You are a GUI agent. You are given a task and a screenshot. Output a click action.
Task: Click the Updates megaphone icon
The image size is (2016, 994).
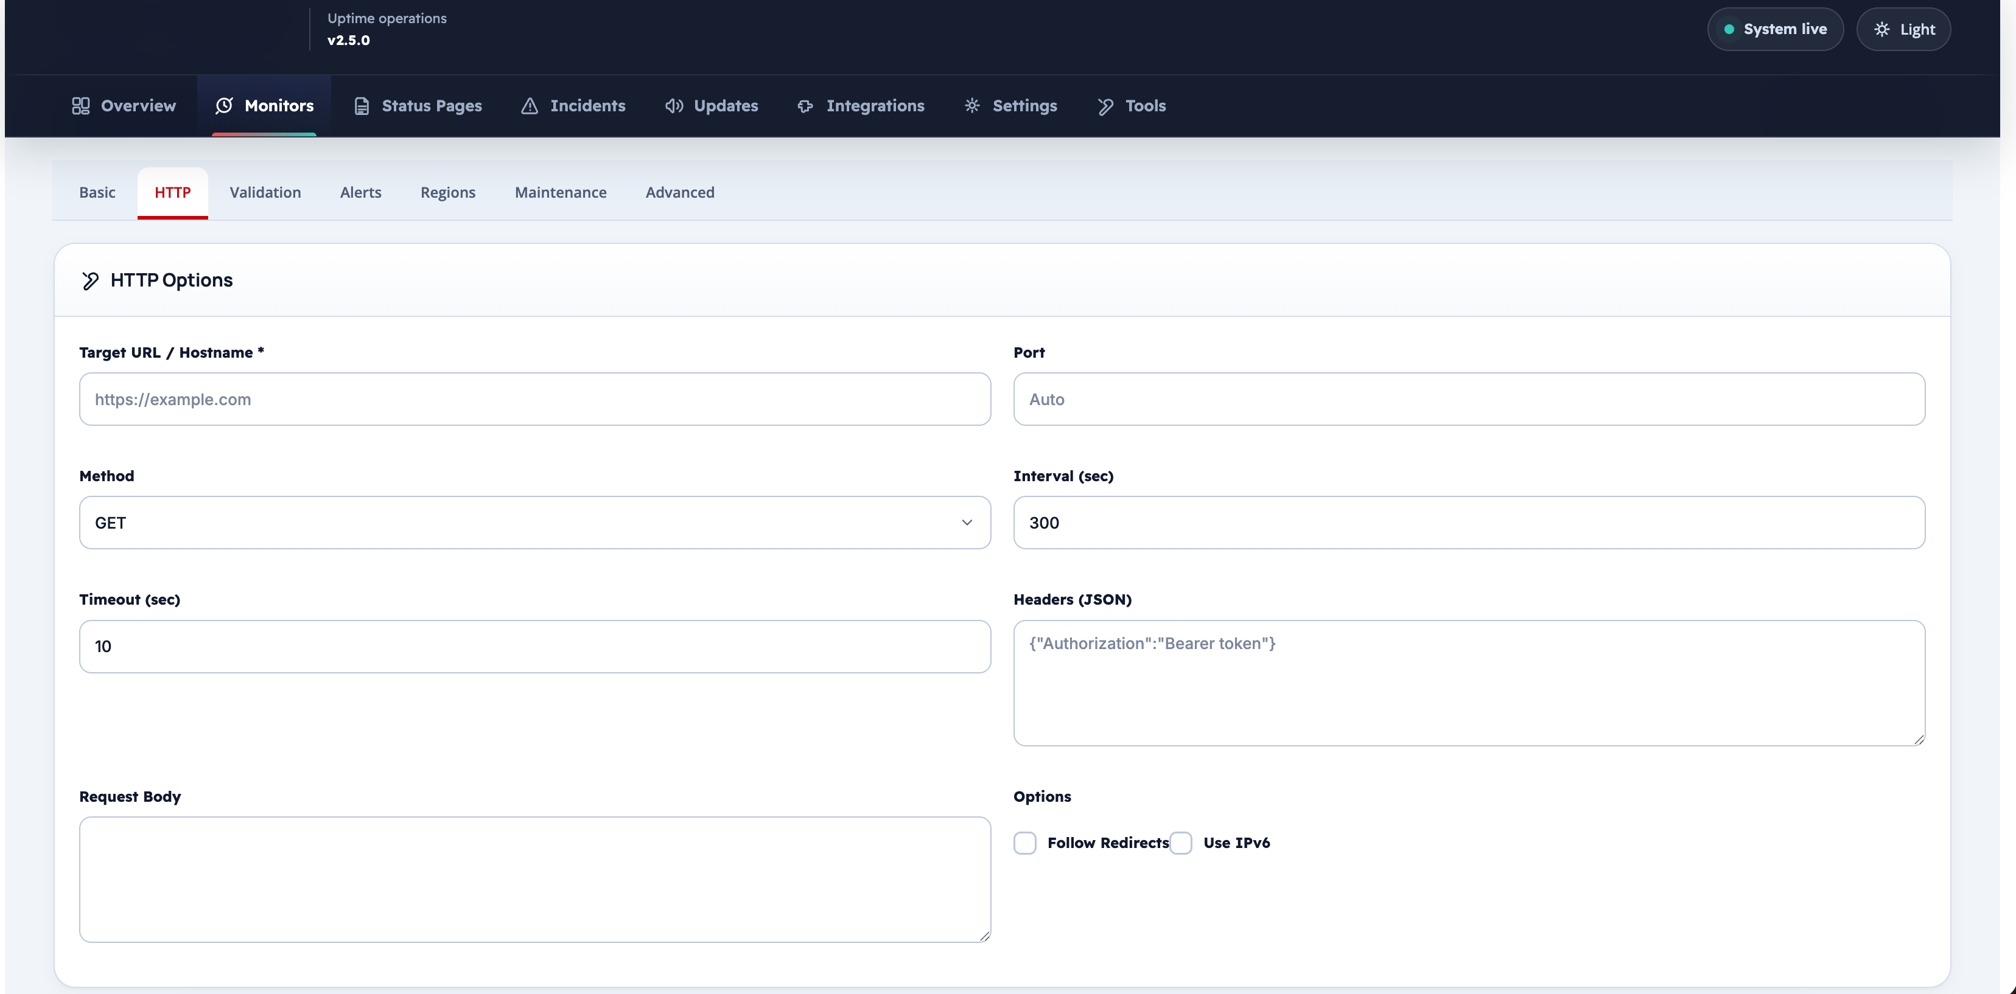click(674, 106)
